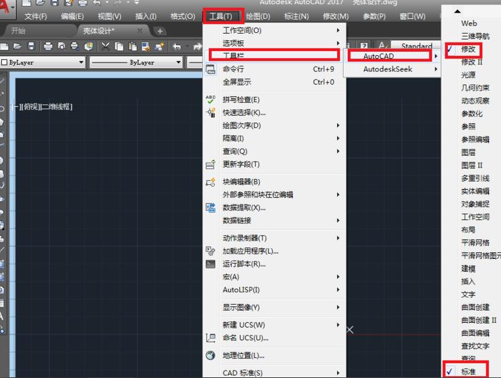Select 加载应用程序(L) load application

click(x=274, y=252)
